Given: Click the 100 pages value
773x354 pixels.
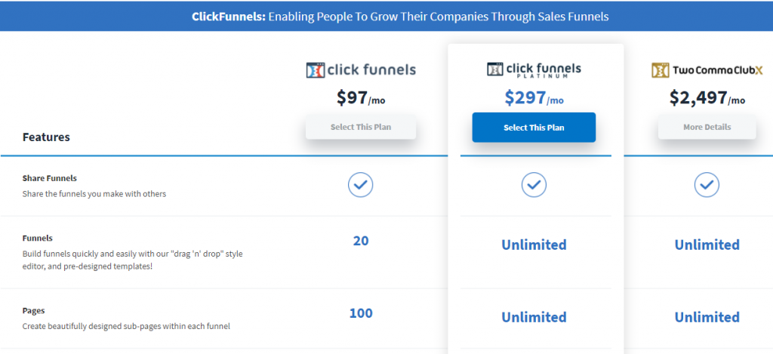Looking at the screenshot, I should click(361, 313).
